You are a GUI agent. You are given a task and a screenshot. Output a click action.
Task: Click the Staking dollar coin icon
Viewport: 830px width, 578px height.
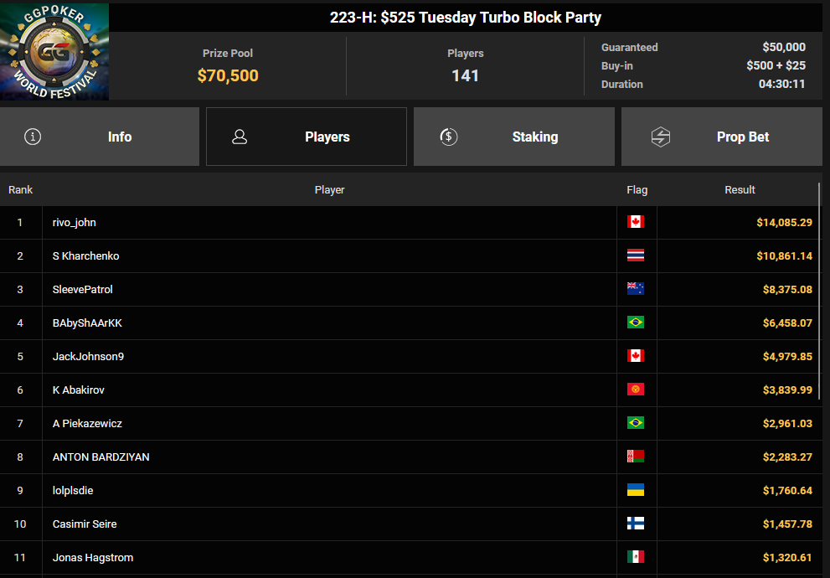(448, 137)
